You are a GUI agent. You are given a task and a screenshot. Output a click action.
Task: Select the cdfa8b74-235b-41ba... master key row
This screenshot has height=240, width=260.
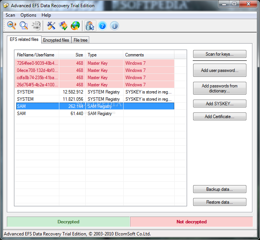point(94,77)
